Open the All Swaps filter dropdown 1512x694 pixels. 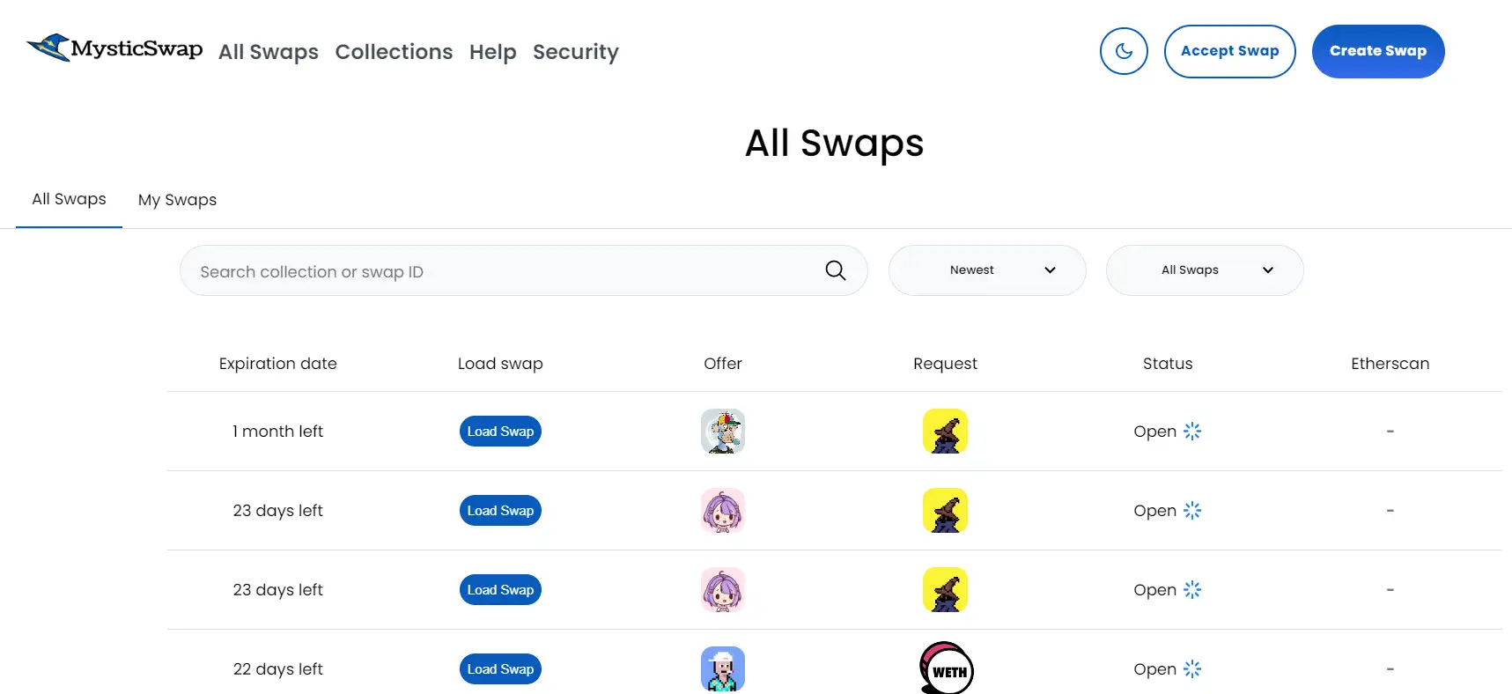(x=1204, y=270)
